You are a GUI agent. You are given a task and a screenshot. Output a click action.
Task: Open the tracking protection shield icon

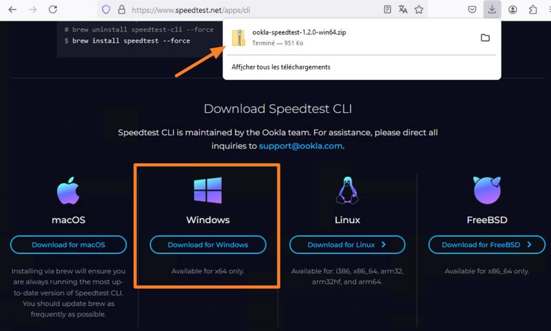pyautogui.click(x=106, y=10)
